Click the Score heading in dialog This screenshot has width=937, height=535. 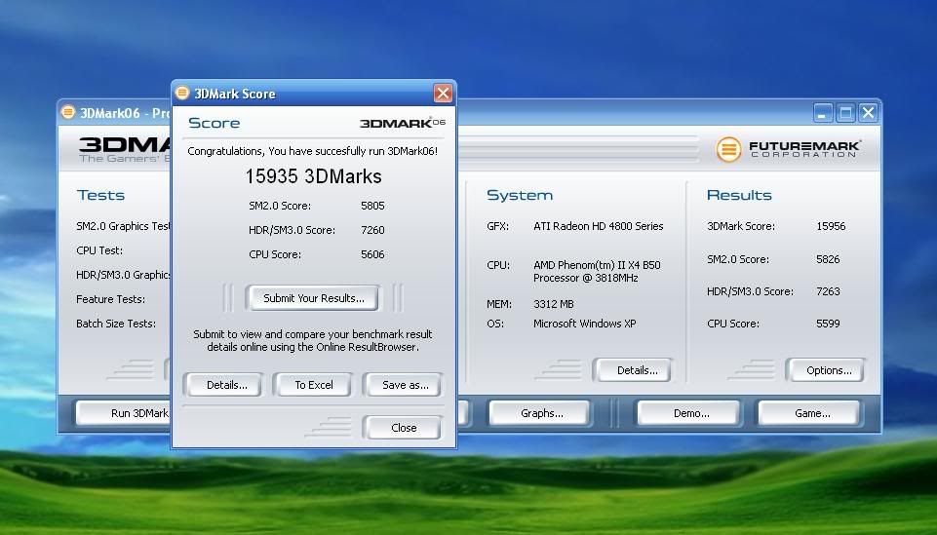tap(214, 123)
